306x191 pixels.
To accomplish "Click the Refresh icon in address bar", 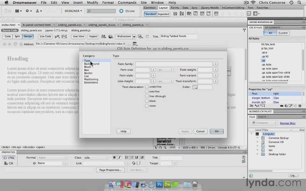I will [15, 44].
